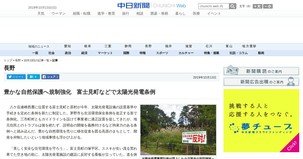The image size is (303, 159).
Task: Click the Twitter ツイート share button
Action: coord(16,77)
